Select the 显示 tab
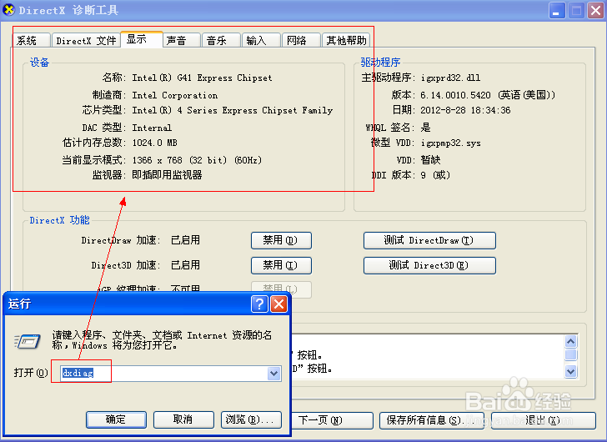The height and width of the screenshot is (442, 607). pos(142,39)
